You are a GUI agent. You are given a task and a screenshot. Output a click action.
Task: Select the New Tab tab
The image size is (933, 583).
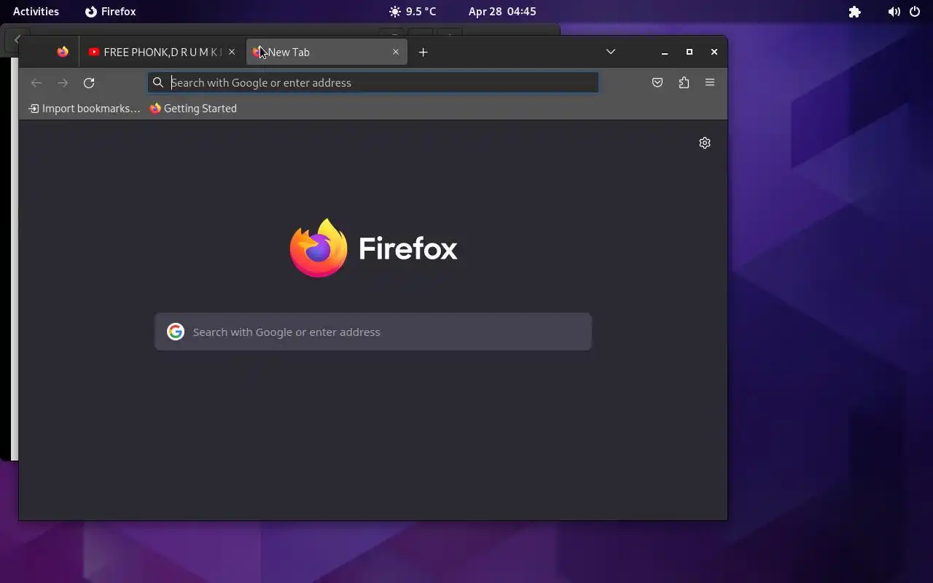[327, 52]
